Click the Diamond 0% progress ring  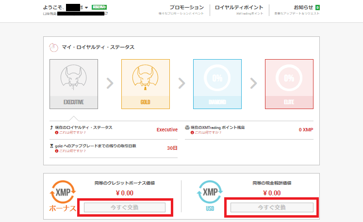click(217, 78)
